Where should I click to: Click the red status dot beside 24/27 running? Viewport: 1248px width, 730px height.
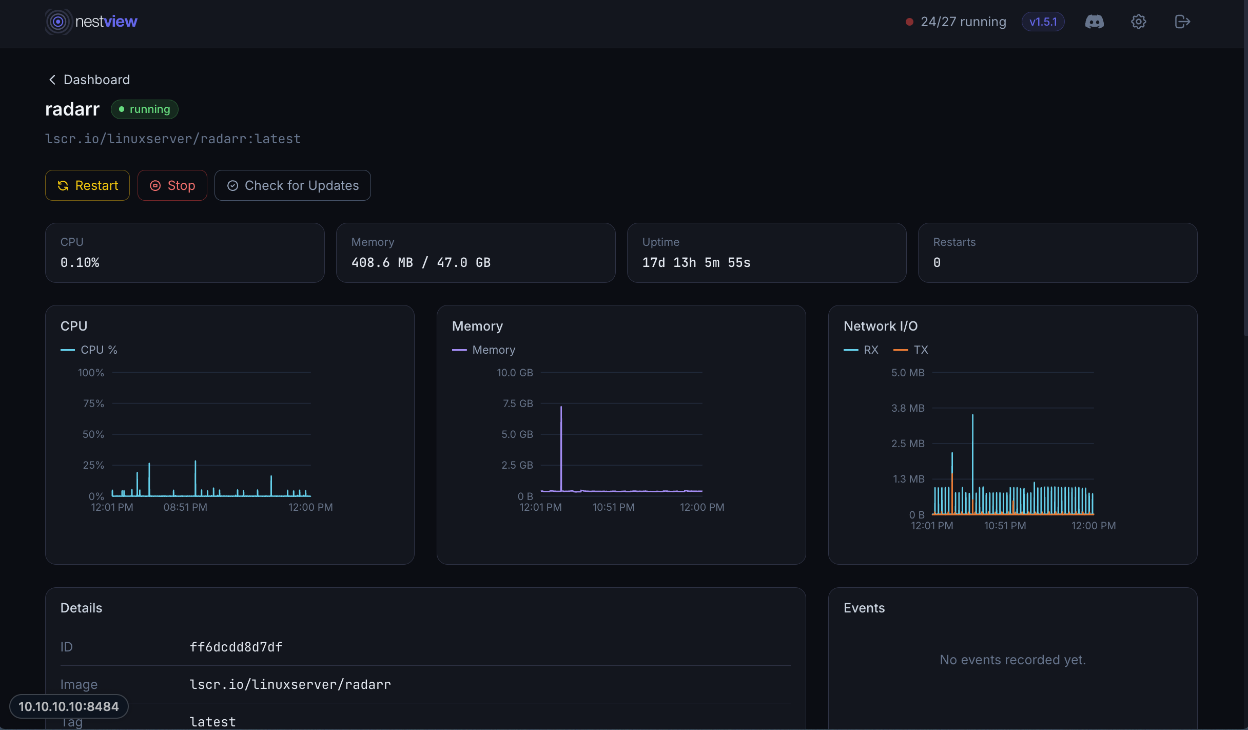(909, 22)
